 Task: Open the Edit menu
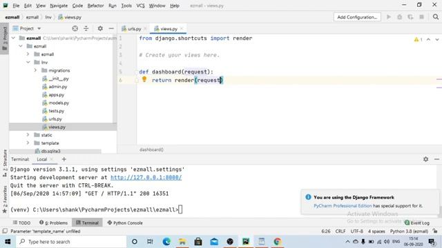[28, 6]
